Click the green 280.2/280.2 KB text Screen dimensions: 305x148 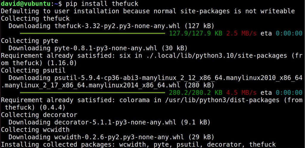pyautogui.click(x=196, y=92)
